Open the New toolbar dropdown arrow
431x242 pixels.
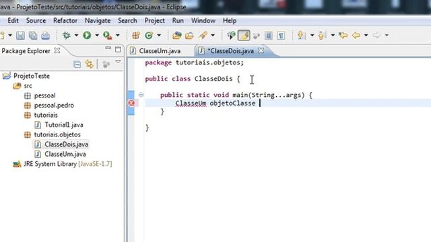coord(10,36)
